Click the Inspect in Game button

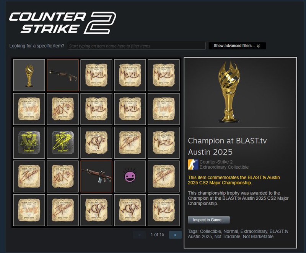(x=208, y=220)
